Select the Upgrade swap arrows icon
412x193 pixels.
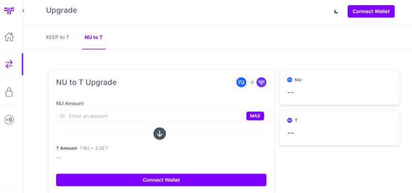click(9, 64)
